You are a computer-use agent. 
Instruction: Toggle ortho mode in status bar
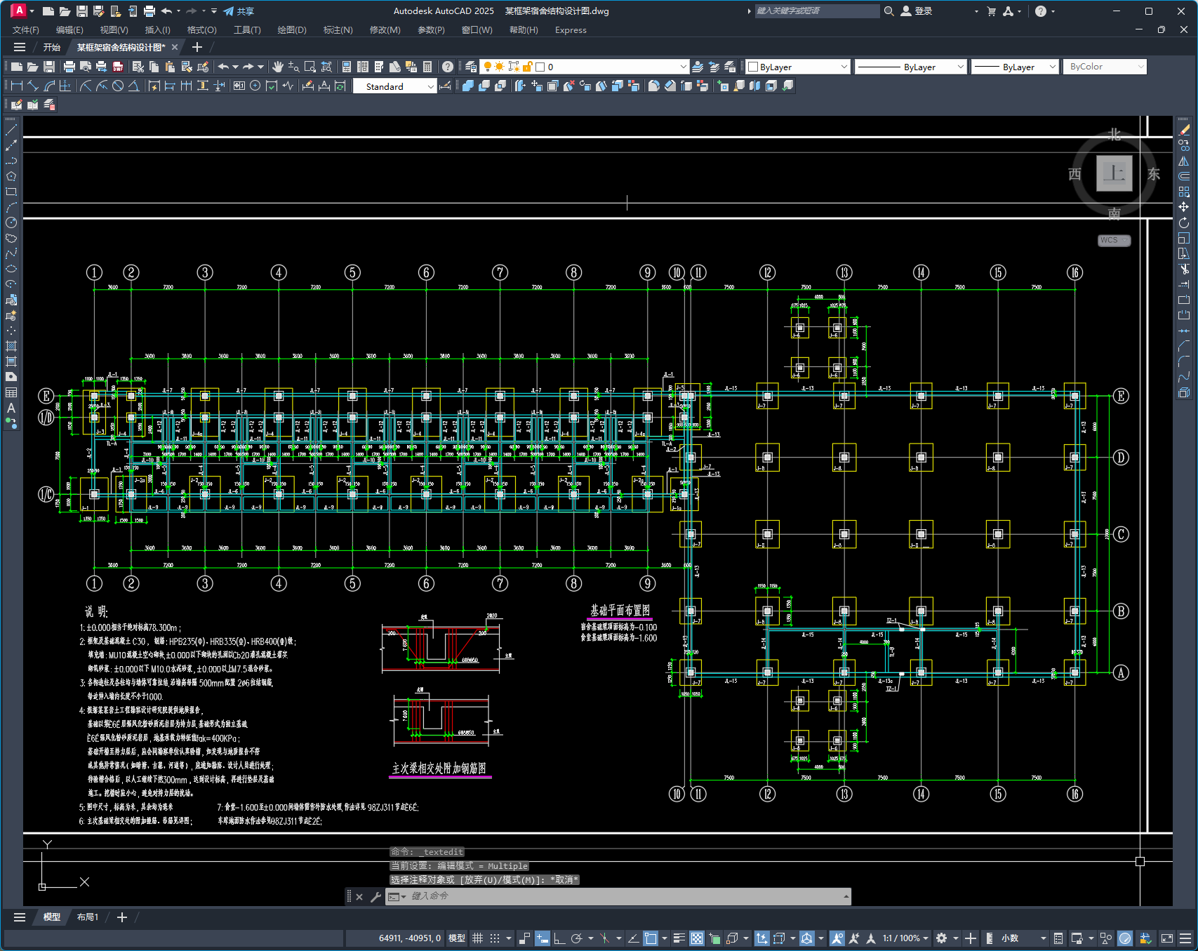point(559,938)
